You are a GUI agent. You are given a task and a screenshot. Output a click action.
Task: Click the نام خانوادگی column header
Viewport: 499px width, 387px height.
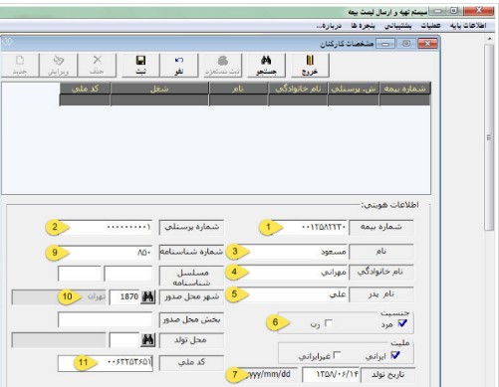click(x=298, y=89)
